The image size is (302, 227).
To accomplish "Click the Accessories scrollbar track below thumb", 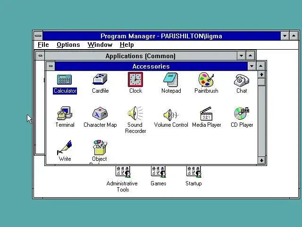I will [x=261, y=121].
